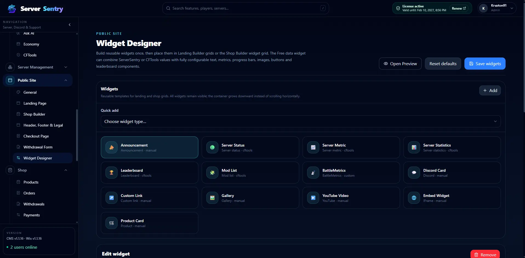Viewport: 525px width, 258px height.
Task: Open the Choose widget type dropdown
Action: coord(301,121)
